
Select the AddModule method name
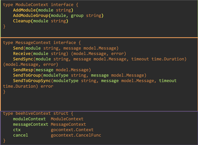[24, 10]
